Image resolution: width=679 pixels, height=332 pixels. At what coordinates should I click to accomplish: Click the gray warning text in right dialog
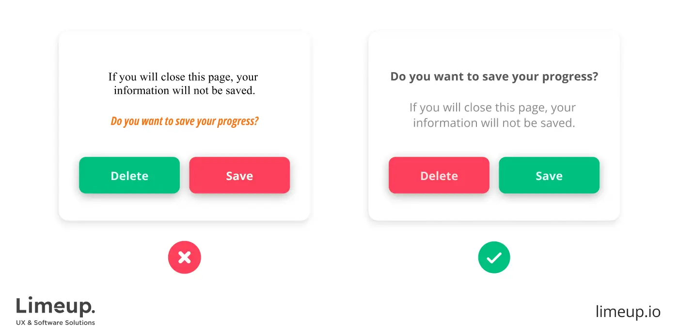[x=493, y=115]
